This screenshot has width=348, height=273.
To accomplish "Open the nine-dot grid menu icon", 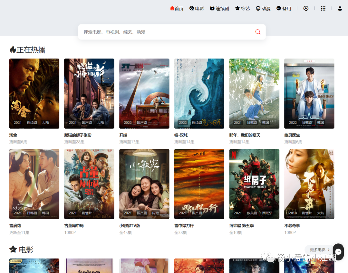I will click(x=323, y=8).
